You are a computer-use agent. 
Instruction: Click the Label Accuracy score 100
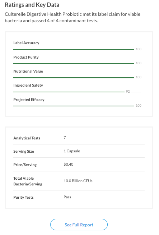139,49
